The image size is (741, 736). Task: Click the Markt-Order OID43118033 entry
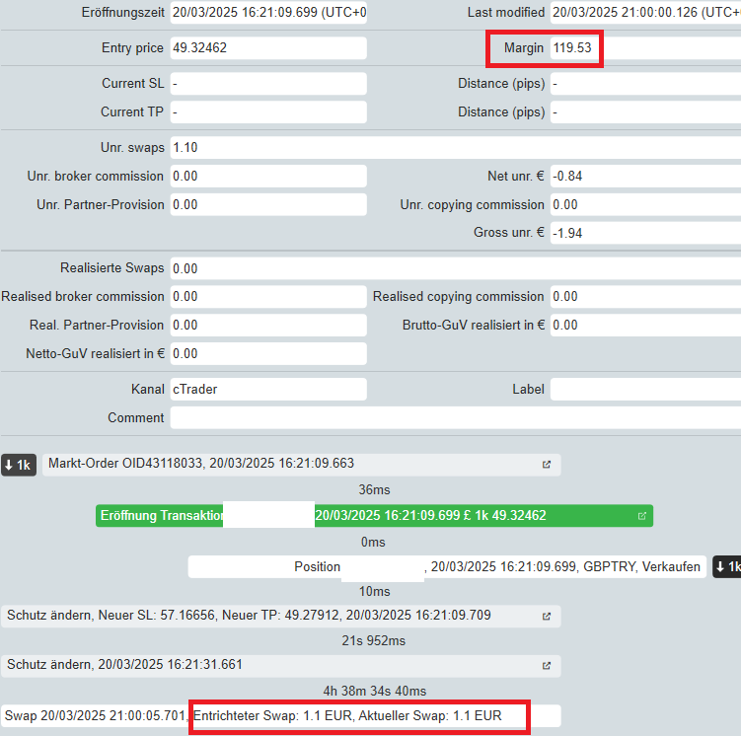[302, 465]
